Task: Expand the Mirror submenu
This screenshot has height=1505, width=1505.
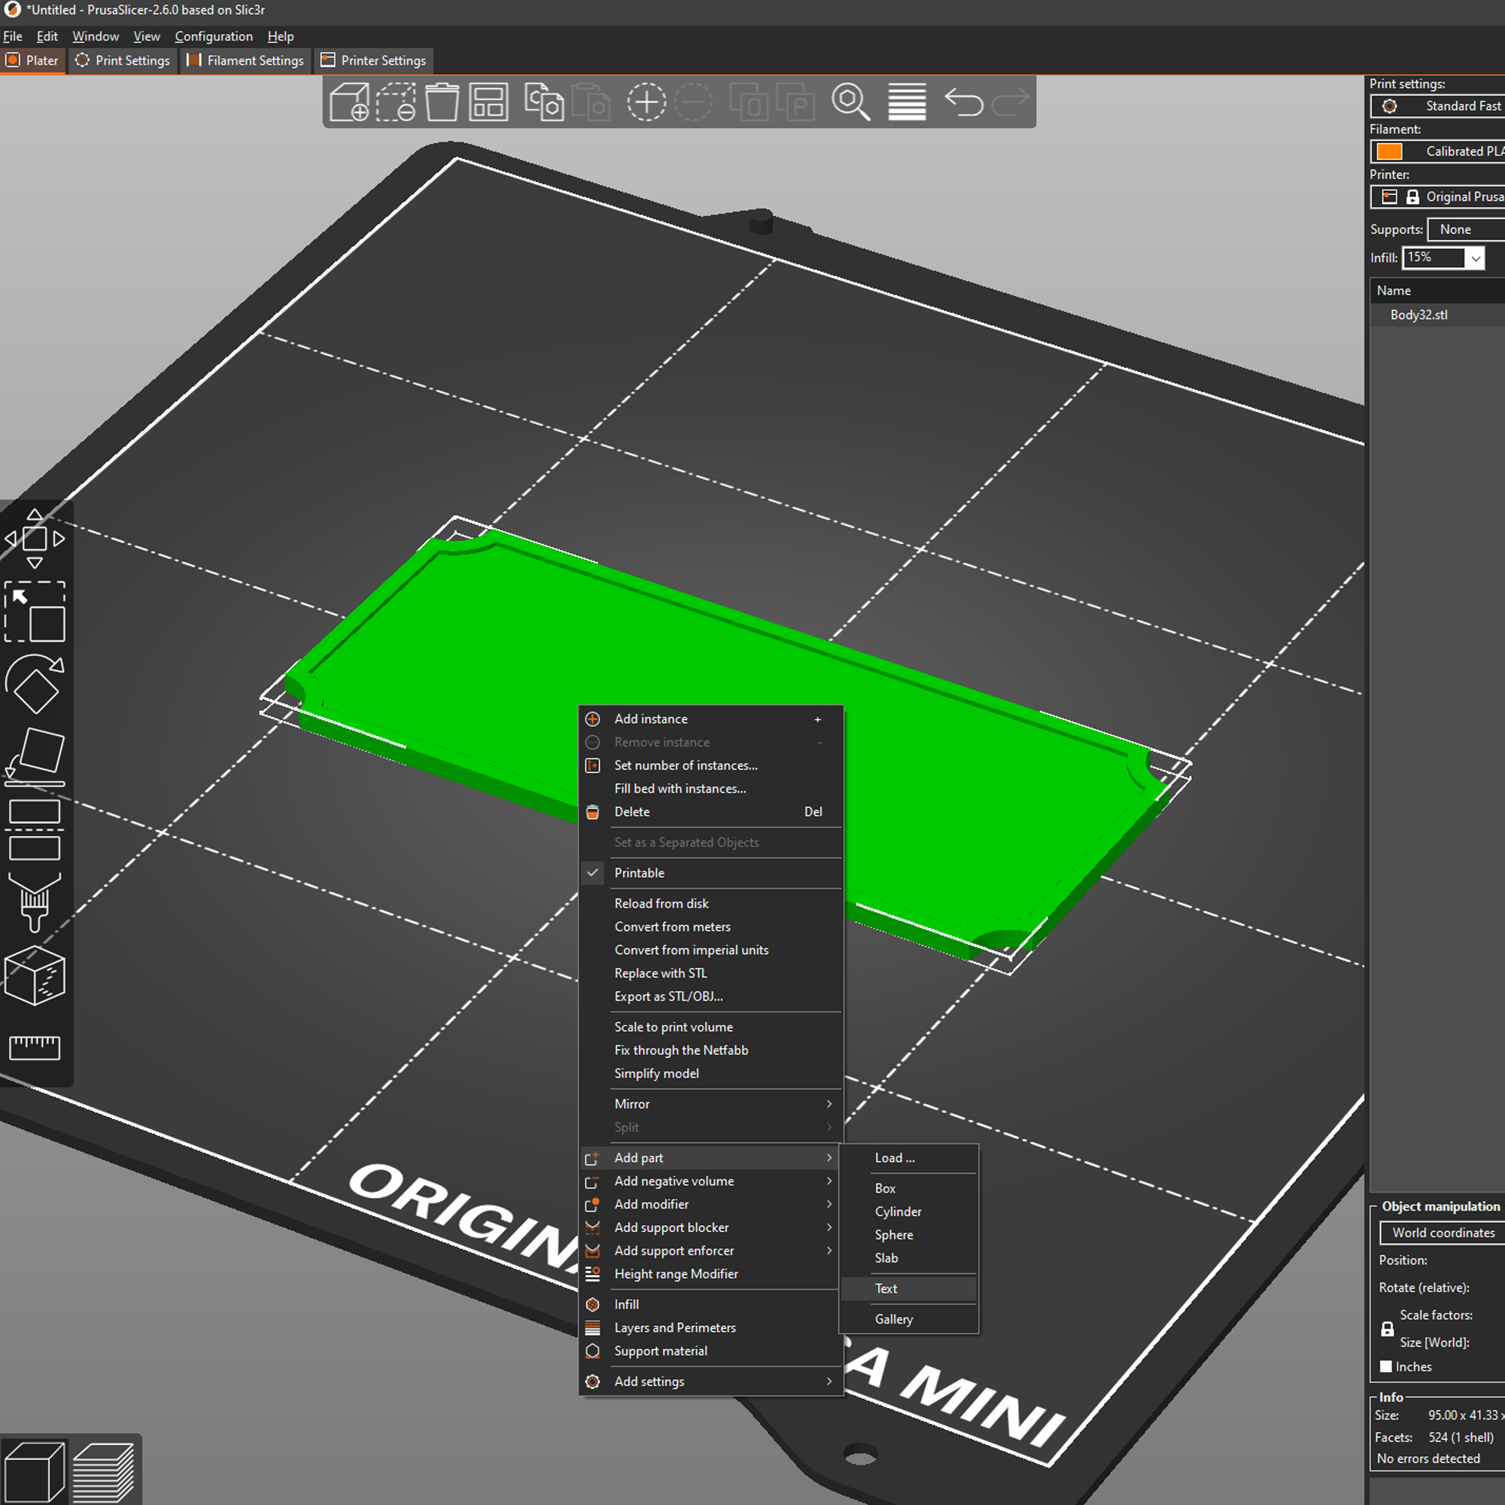Action: coord(710,1104)
